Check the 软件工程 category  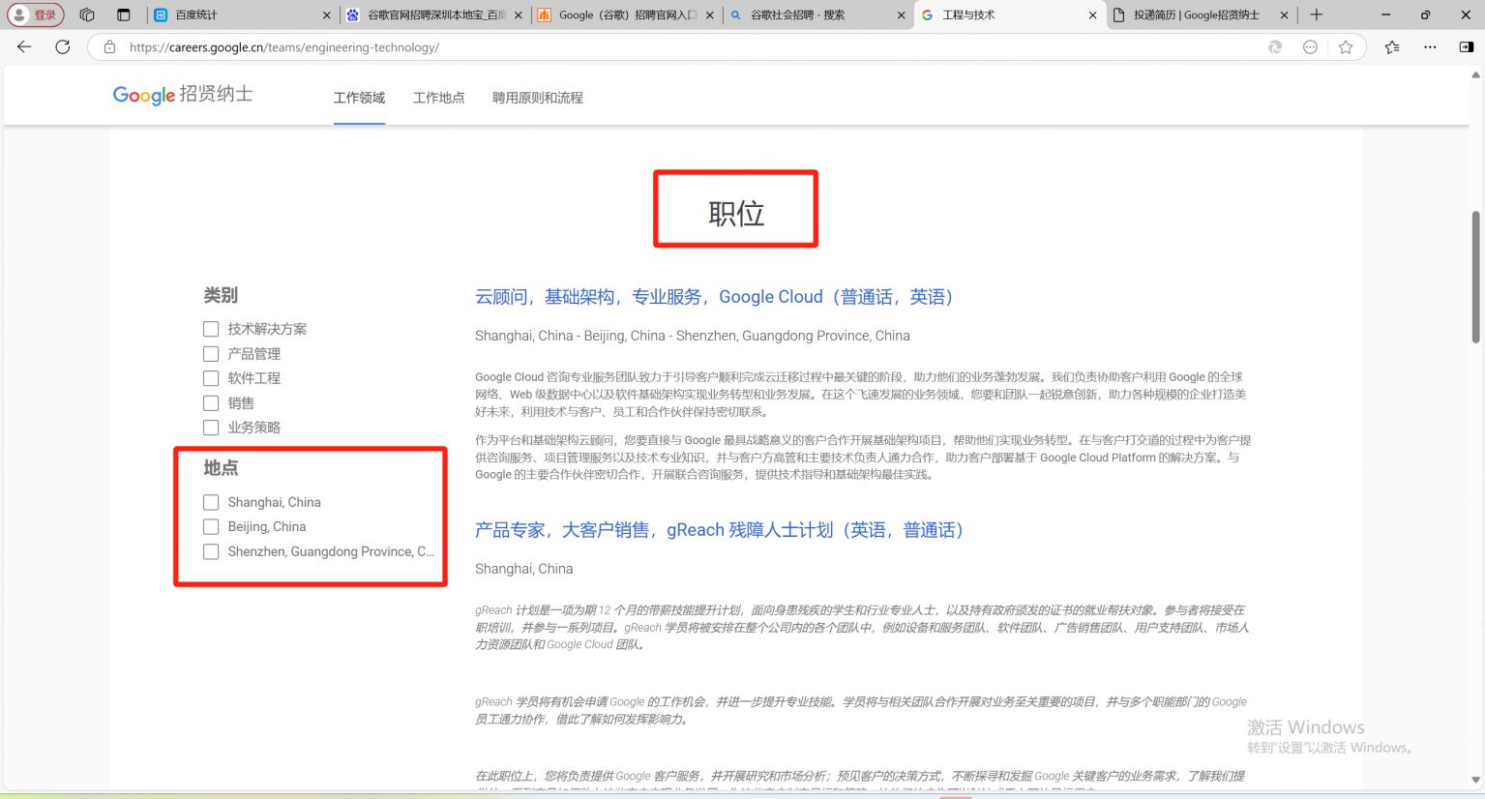coord(211,378)
